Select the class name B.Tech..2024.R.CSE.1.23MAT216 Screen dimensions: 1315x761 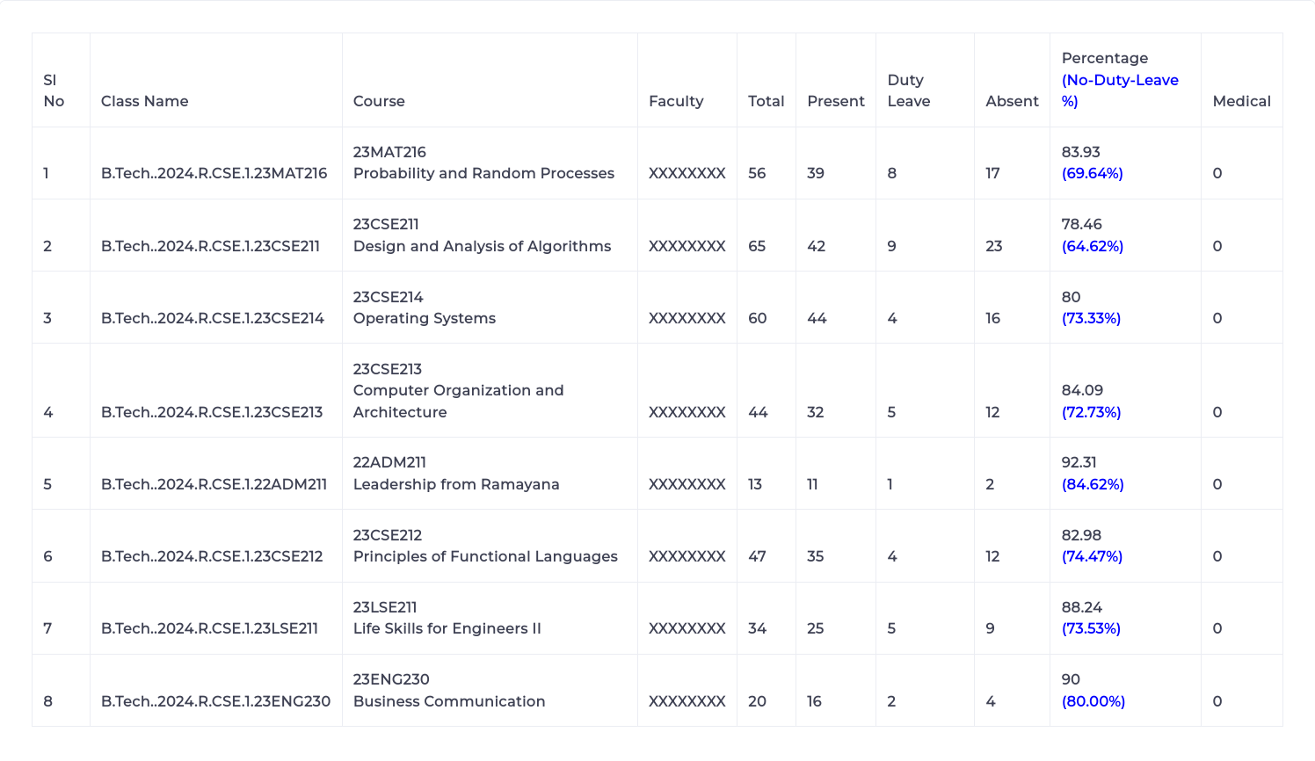[x=214, y=173]
